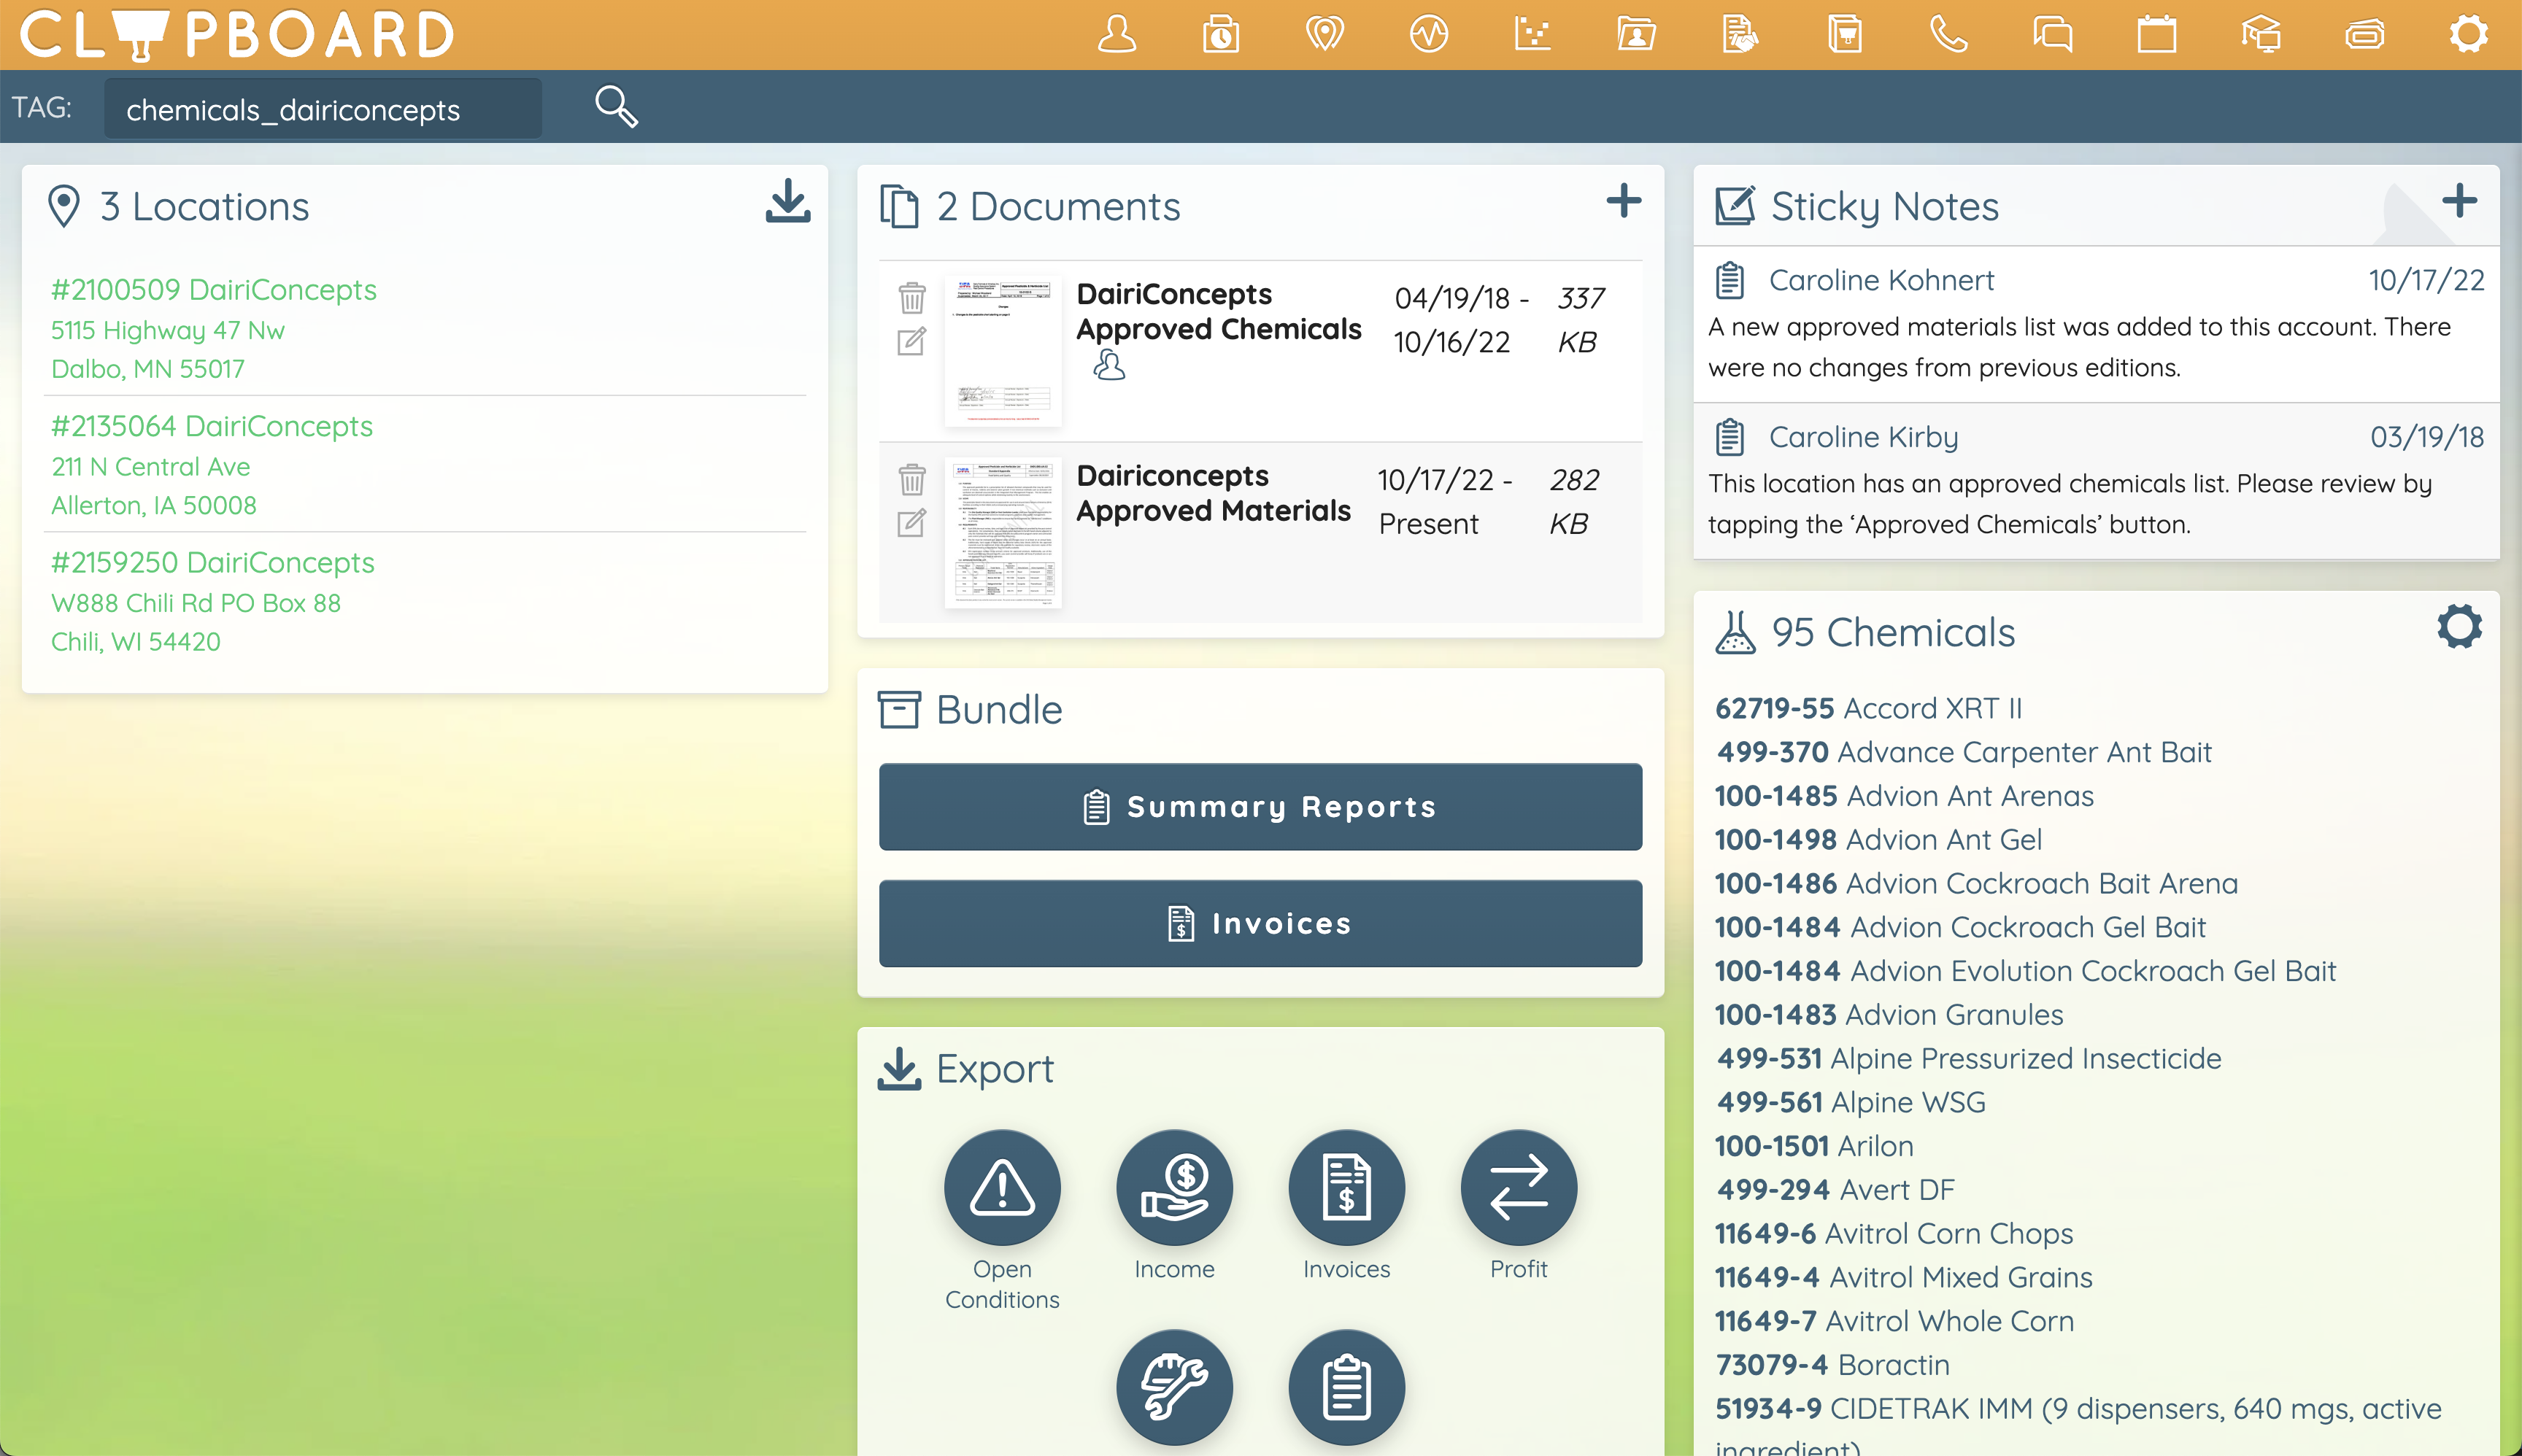Open Approved Materials document thumbnail
The height and width of the screenshot is (1456, 2522).
[1003, 532]
